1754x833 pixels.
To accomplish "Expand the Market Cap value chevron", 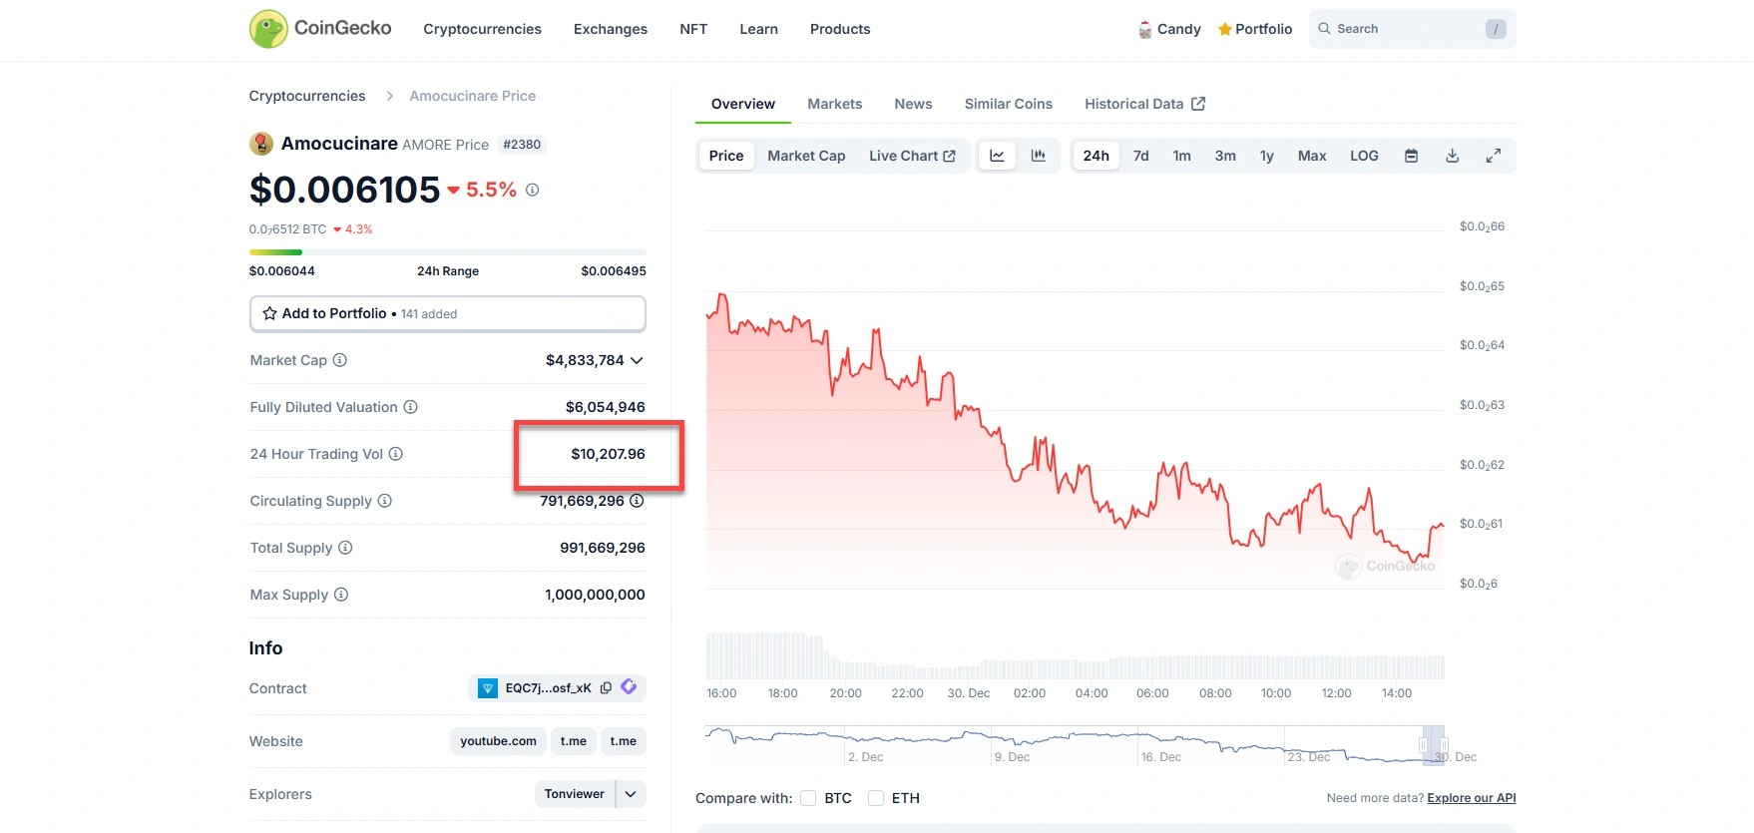I will (x=637, y=360).
